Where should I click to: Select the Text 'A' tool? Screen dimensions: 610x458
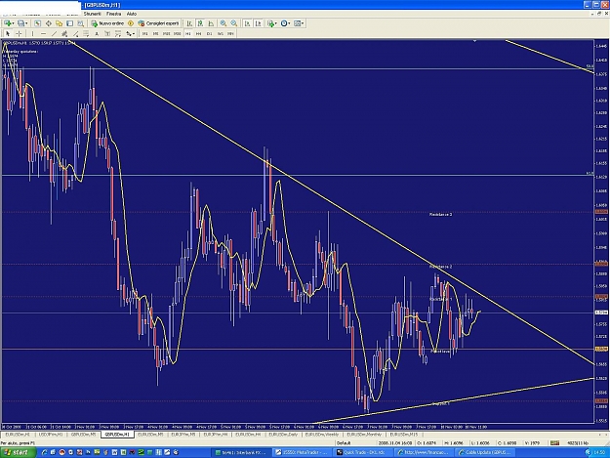pyautogui.click(x=97, y=34)
